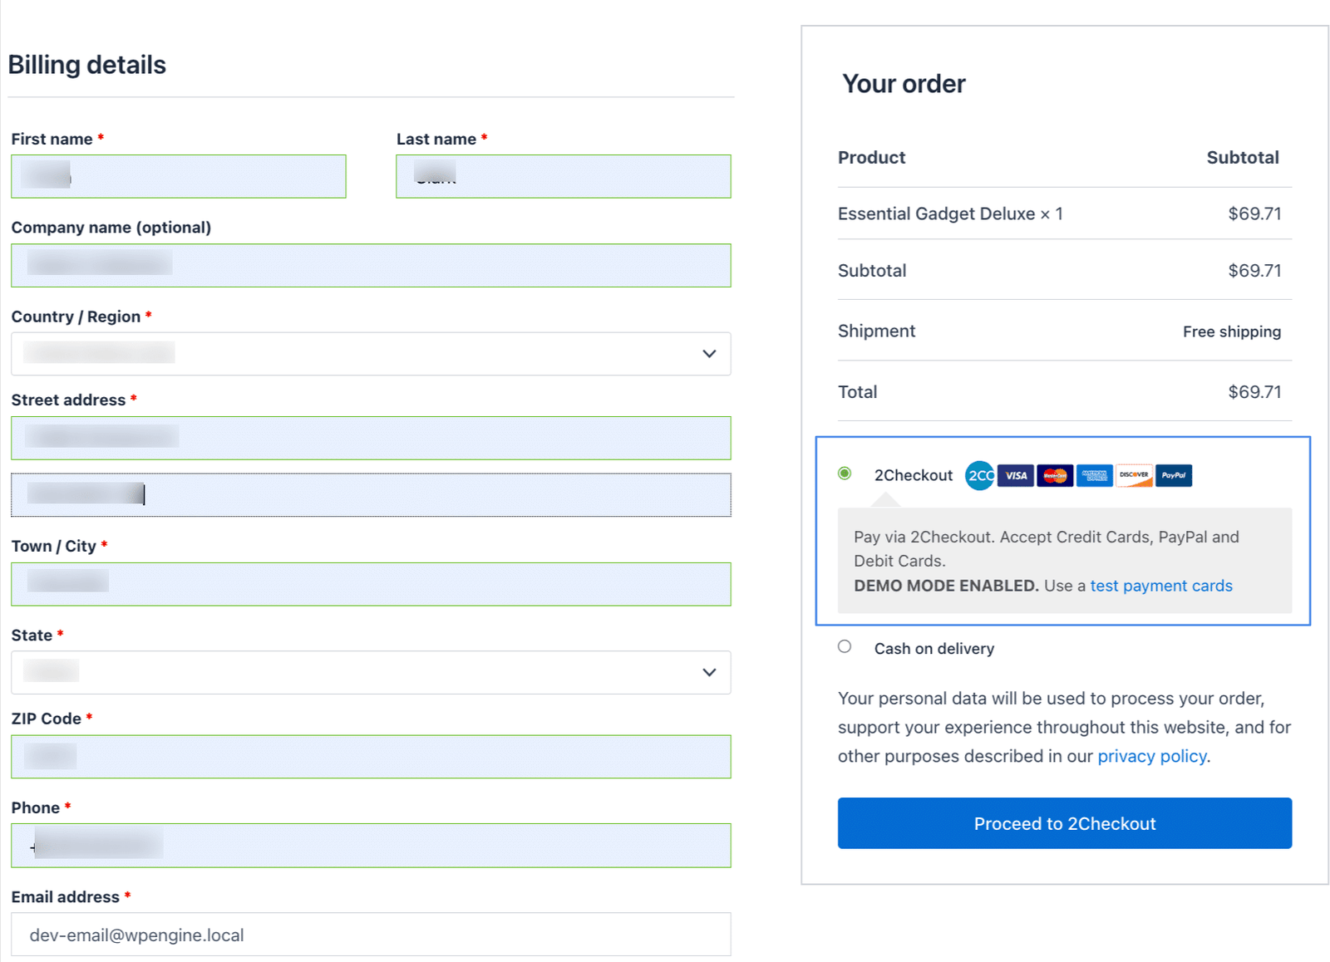The height and width of the screenshot is (962, 1330).
Task: Click the Email address label
Action: tap(66, 897)
